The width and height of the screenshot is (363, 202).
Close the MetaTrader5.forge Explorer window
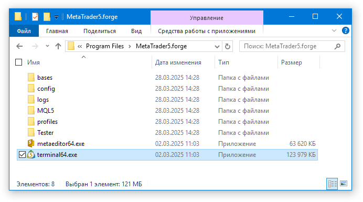pos(339,17)
